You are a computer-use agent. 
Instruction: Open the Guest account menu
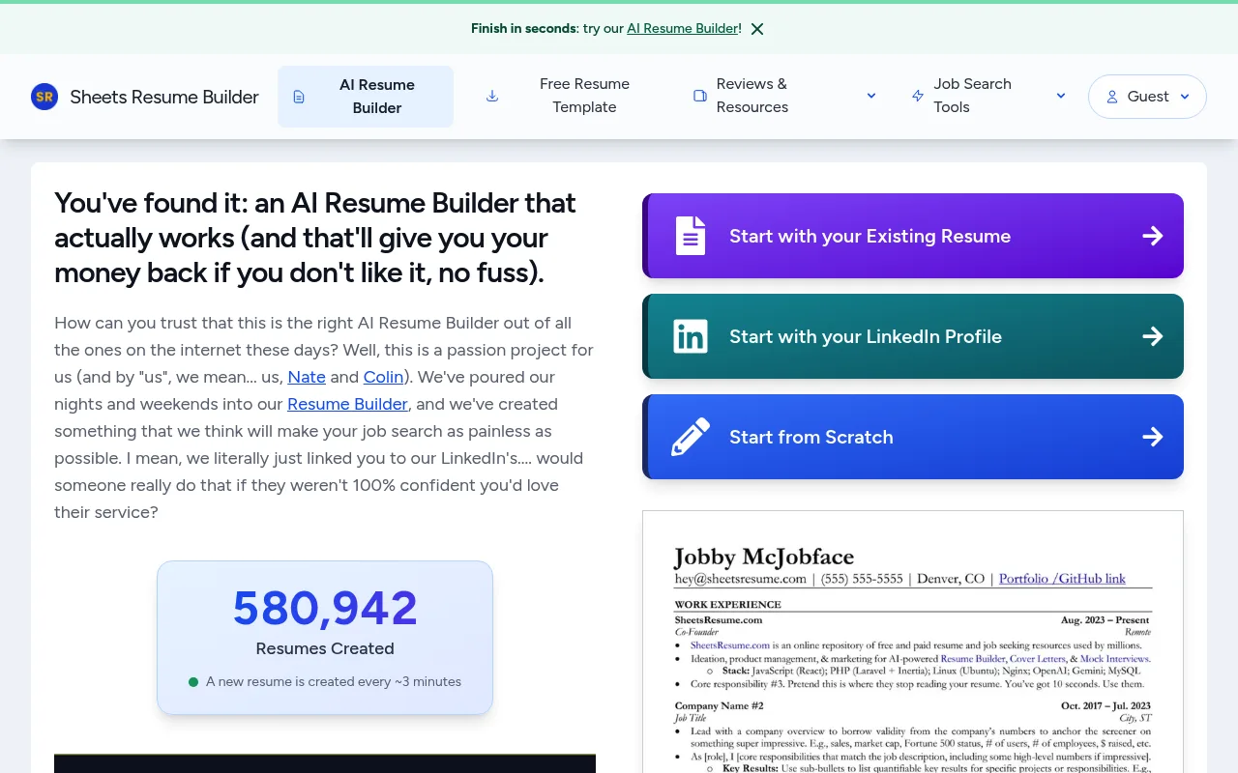1147,97
